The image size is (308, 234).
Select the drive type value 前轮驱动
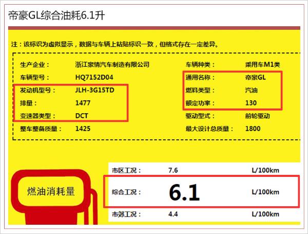[x=258, y=116]
